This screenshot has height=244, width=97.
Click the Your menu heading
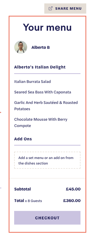tap(47, 27)
